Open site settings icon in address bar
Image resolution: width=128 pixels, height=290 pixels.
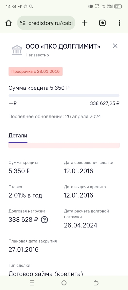[x=23, y=23]
